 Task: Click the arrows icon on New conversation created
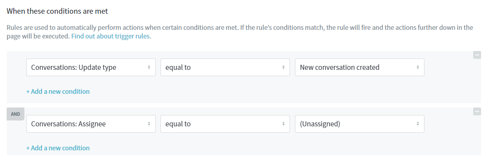tap(418, 67)
